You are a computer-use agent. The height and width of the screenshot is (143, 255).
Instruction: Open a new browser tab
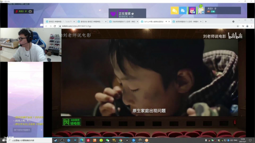(206, 22)
